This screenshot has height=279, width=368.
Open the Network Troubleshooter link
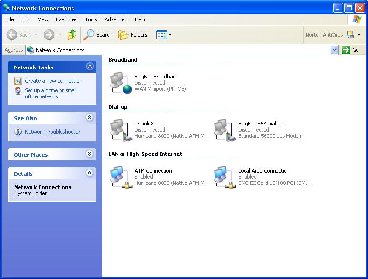coord(52,132)
